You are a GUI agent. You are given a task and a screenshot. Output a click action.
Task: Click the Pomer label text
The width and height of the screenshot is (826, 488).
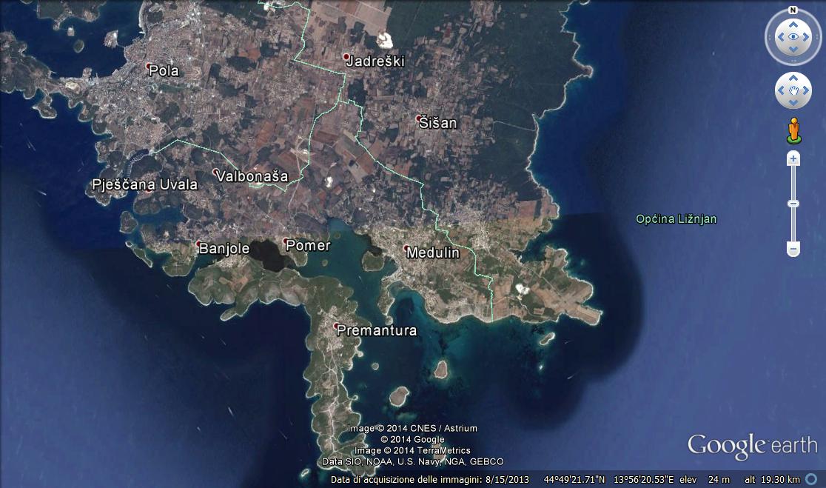(x=308, y=246)
